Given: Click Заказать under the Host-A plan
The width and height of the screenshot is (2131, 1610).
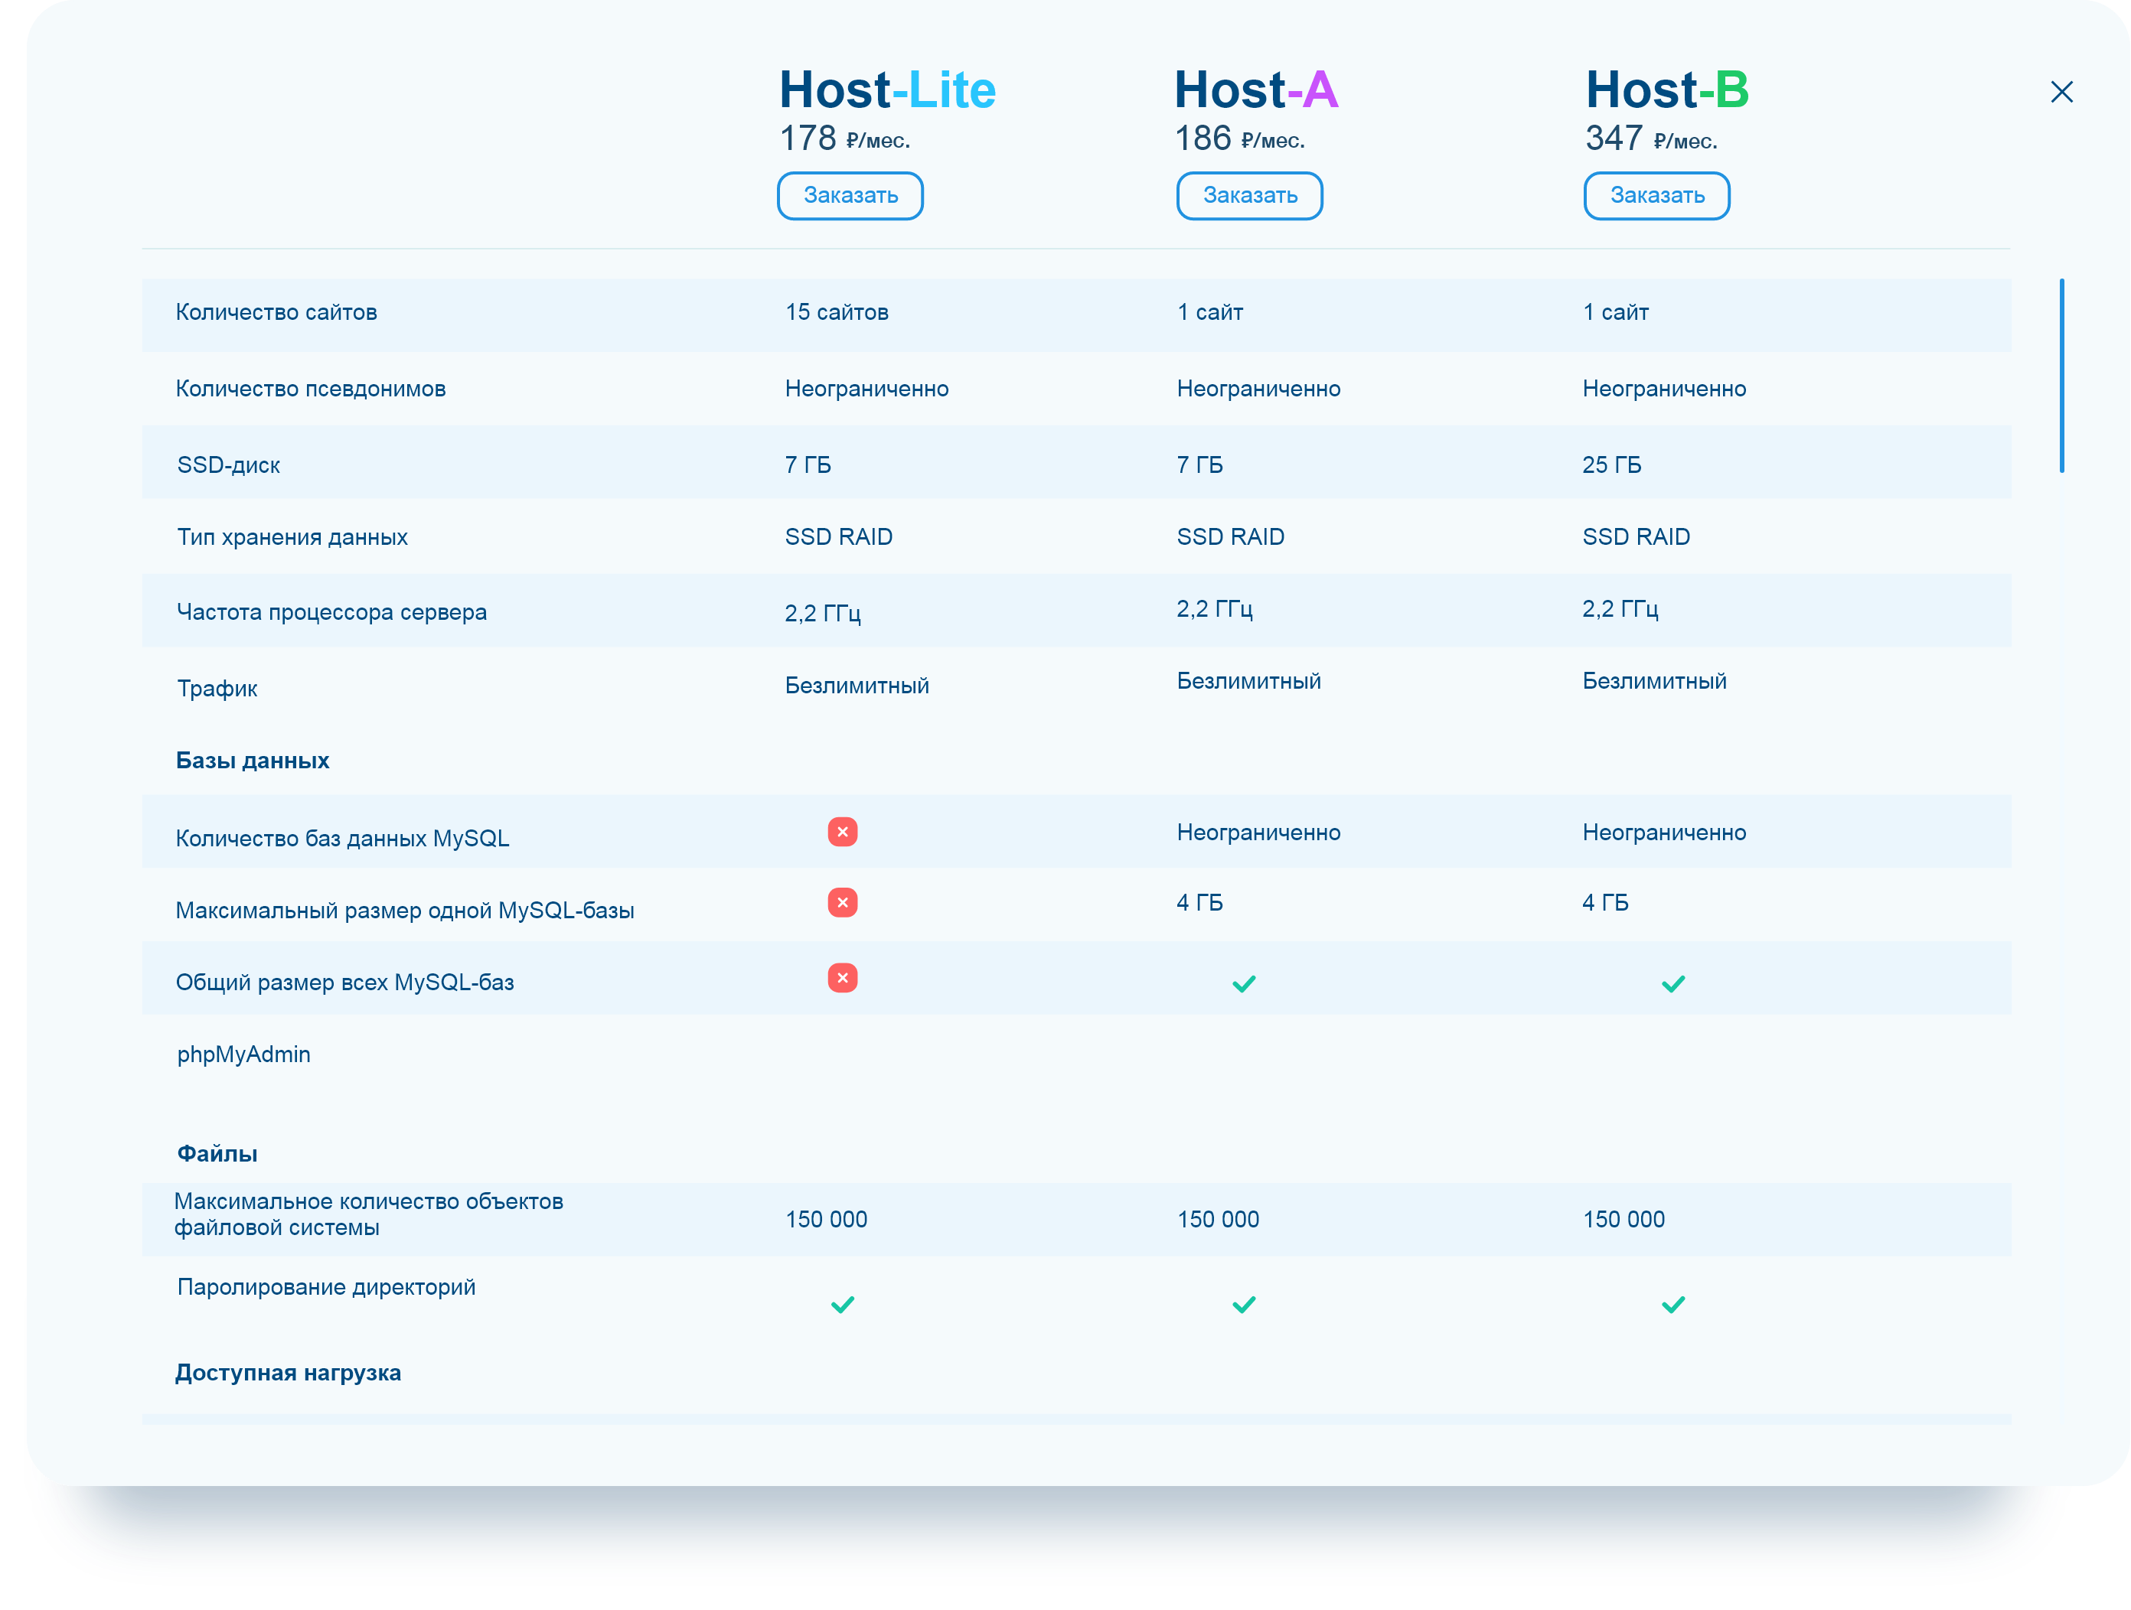Looking at the screenshot, I should pos(1249,195).
